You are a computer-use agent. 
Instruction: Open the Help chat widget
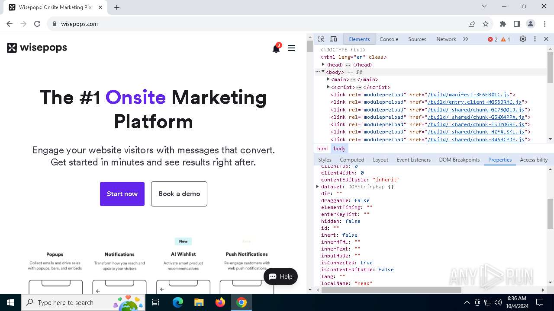(280, 276)
